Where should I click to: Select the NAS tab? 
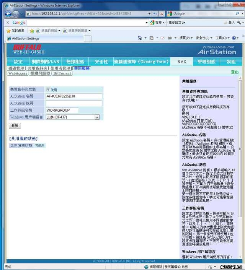click(x=182, y=62)
